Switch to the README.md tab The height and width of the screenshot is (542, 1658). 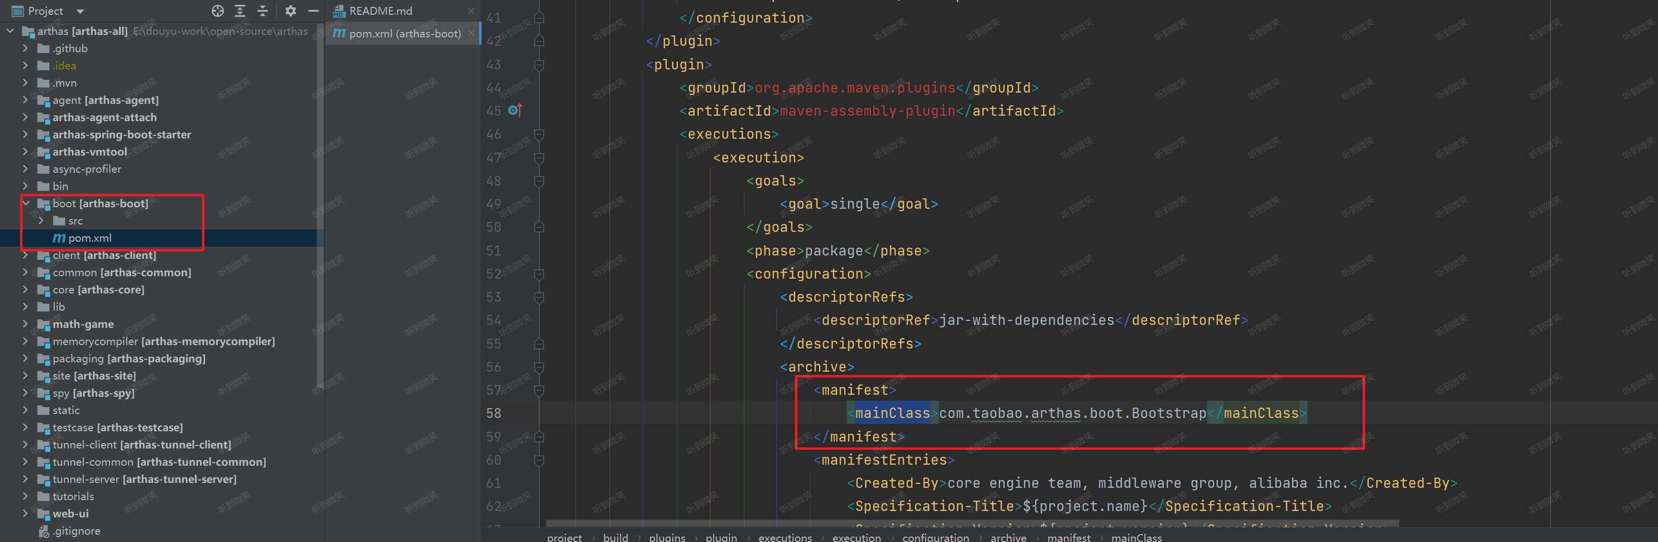click(380, 11)
